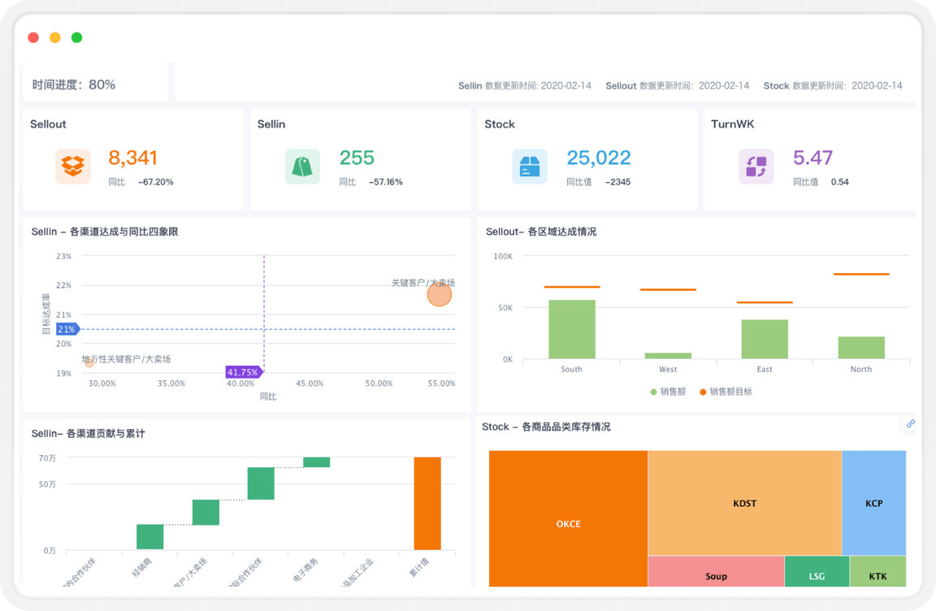Click the 21% blue axis marker
936x611 pixels.
[67, 329]
